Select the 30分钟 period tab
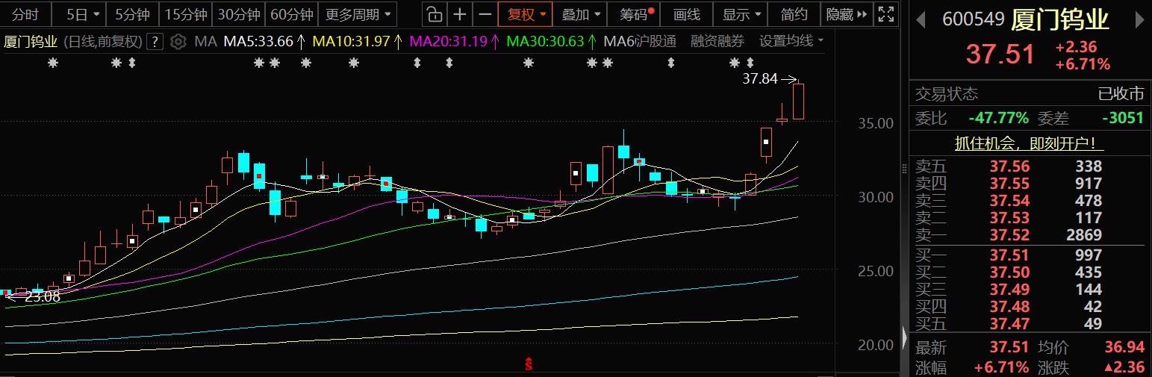The width and height of the screenshot is (1152, 377). [238, 14]
